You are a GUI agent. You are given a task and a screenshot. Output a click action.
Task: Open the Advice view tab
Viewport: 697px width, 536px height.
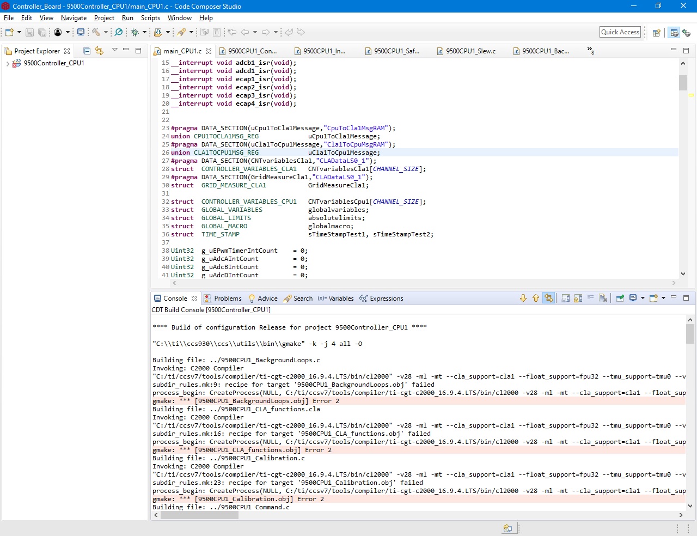263,299
